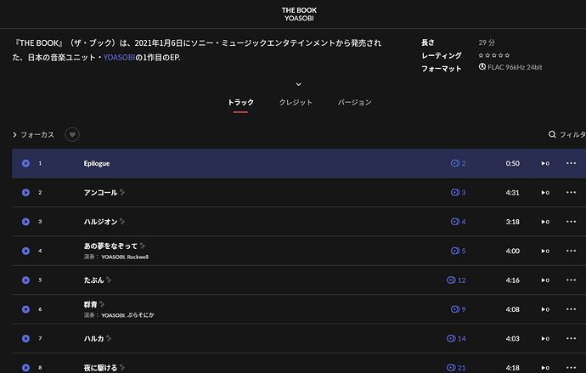Show 3 versions of アンコール
This screenshot has height=373, width=586.
(459, 193)
